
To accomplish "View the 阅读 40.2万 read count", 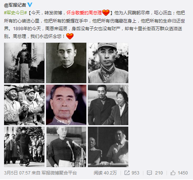I will 105,173.
